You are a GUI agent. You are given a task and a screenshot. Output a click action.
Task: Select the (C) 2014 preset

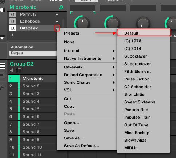[x=144, y=48]
